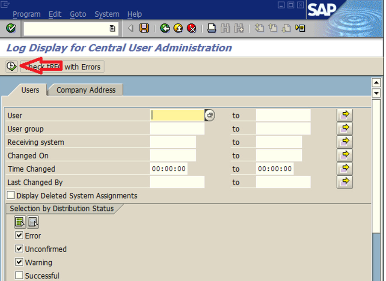Open multiple selection for Last Changed By
This screenshot has height=281, width=386.
344,182
